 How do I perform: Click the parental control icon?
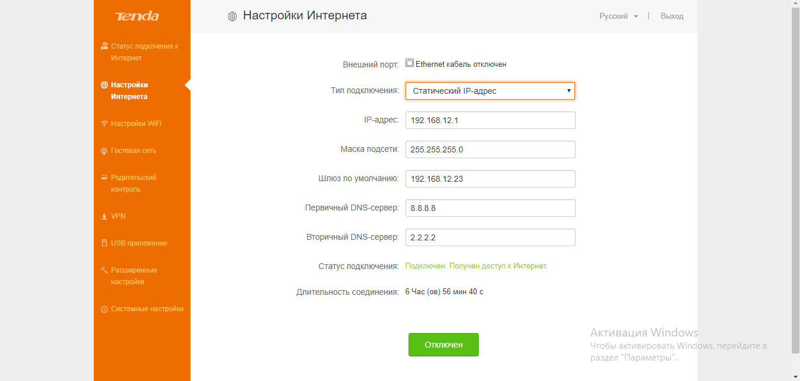(104, 177)
